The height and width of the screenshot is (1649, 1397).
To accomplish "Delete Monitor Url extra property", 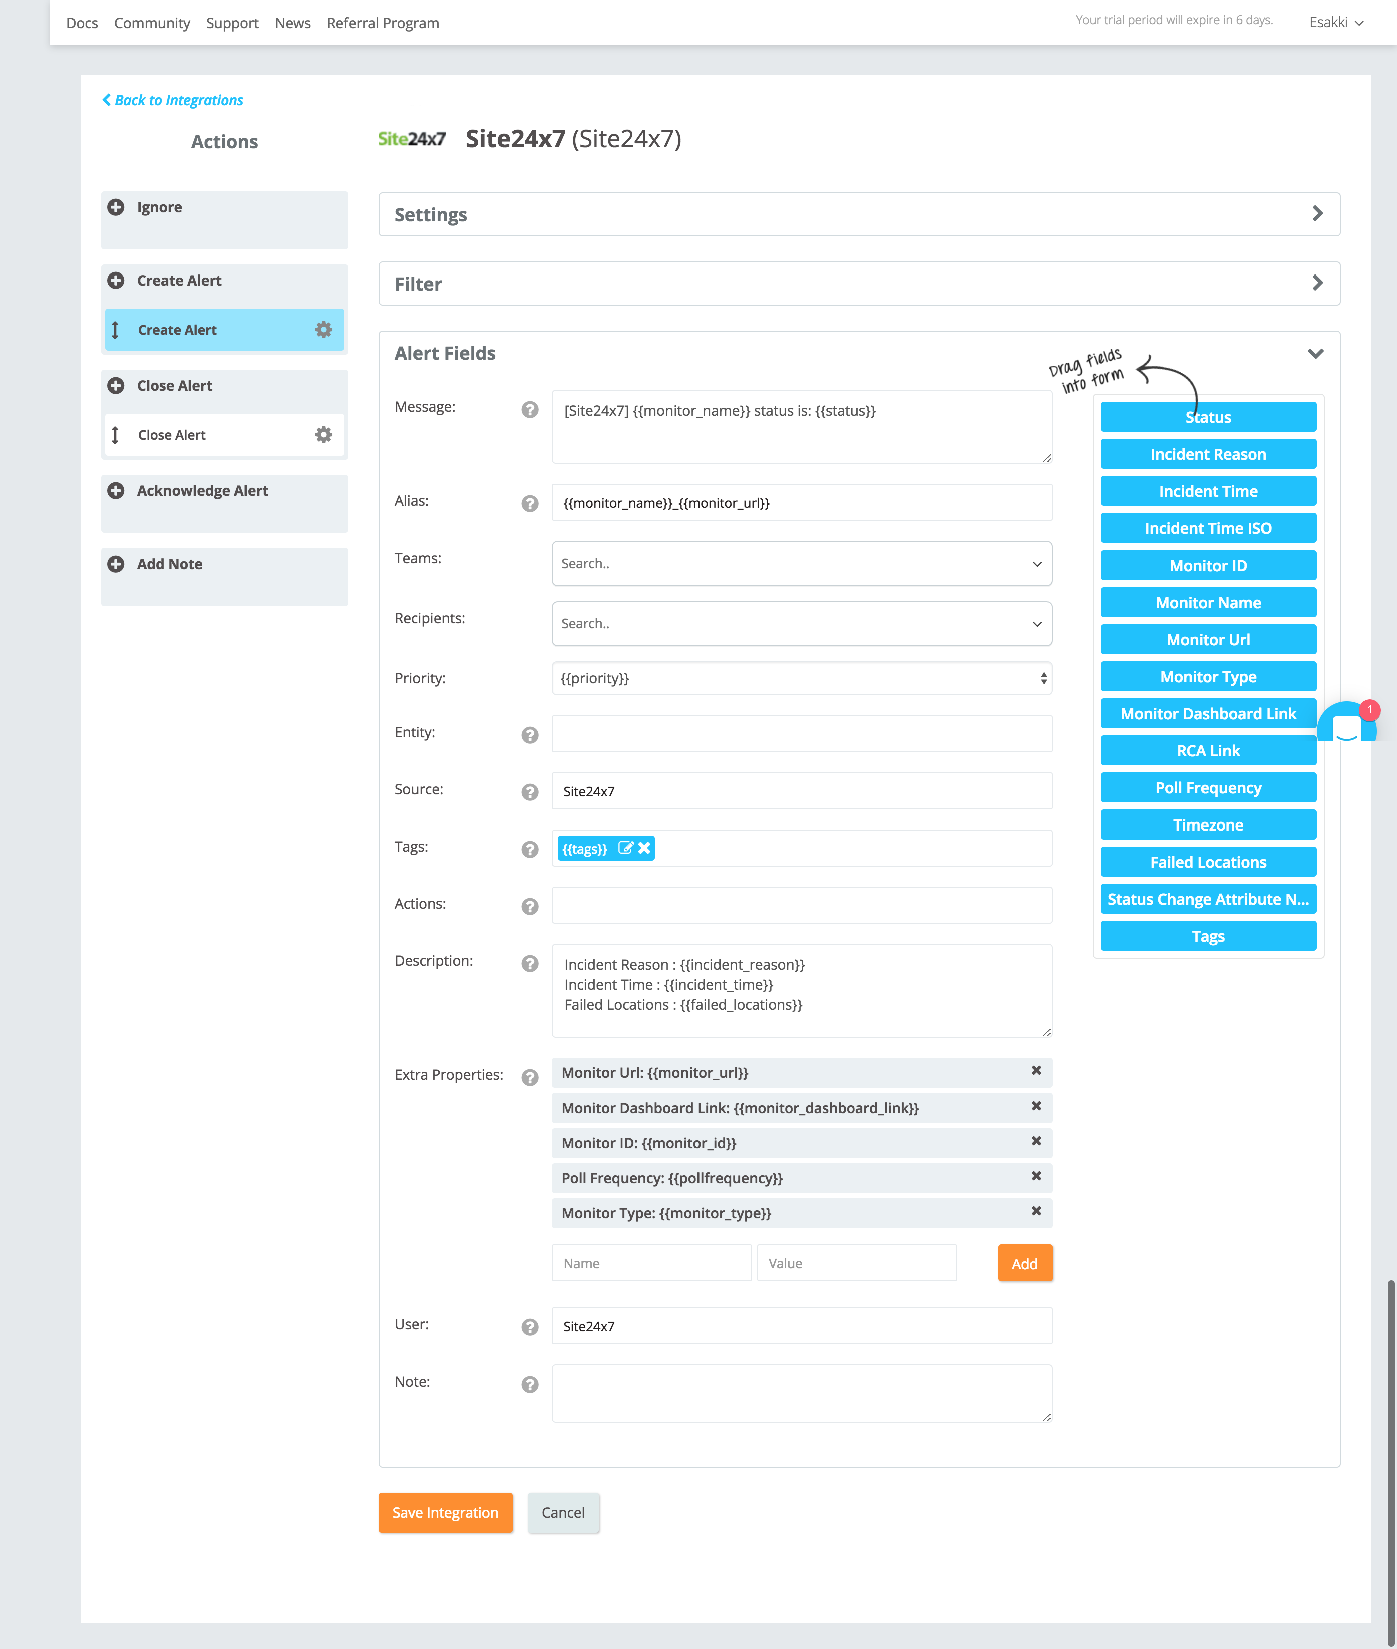I will [x=1036, y=1071].
